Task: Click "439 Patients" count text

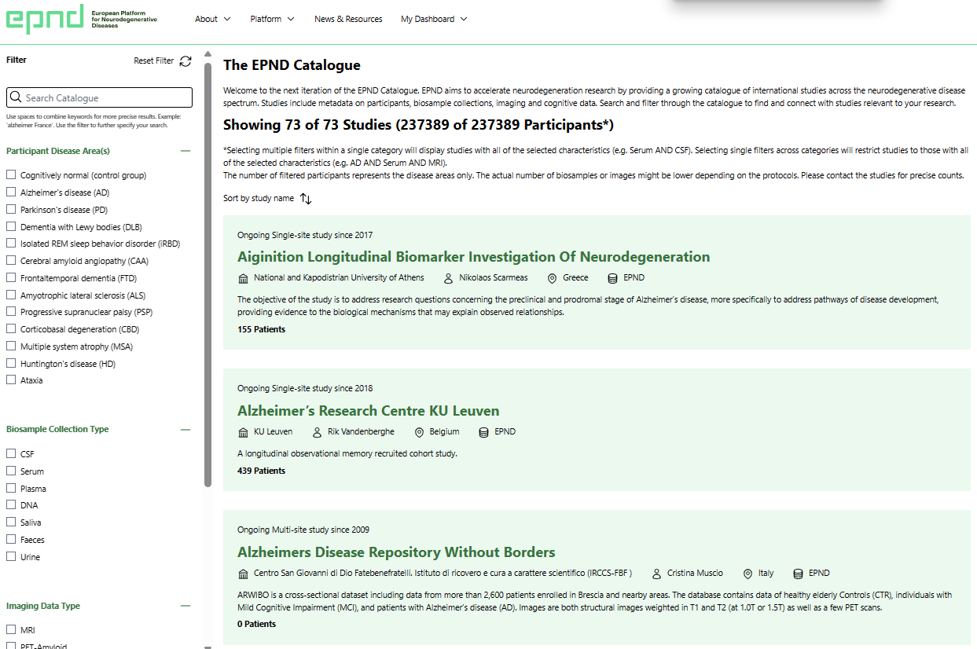Action: pos(261,471)
